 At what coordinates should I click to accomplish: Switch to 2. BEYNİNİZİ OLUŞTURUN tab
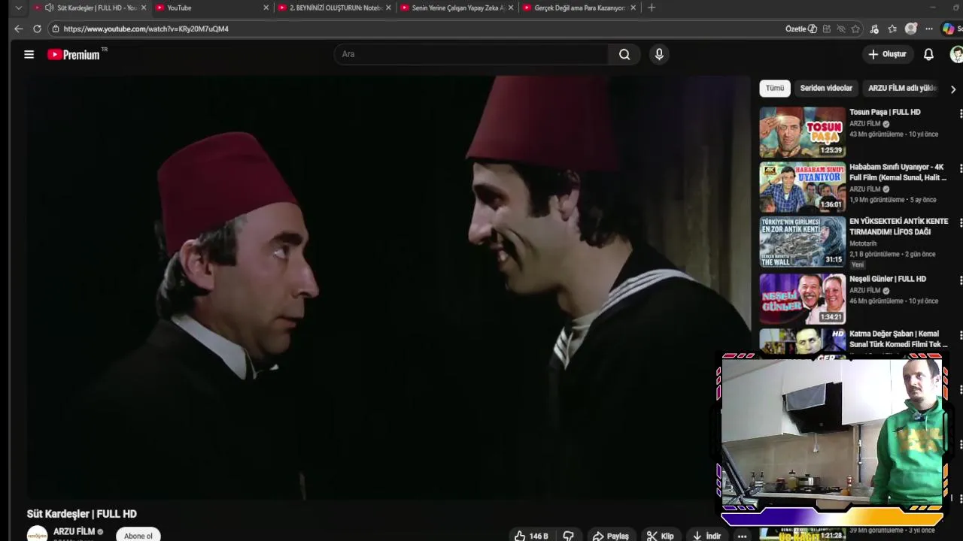[335, 8]
